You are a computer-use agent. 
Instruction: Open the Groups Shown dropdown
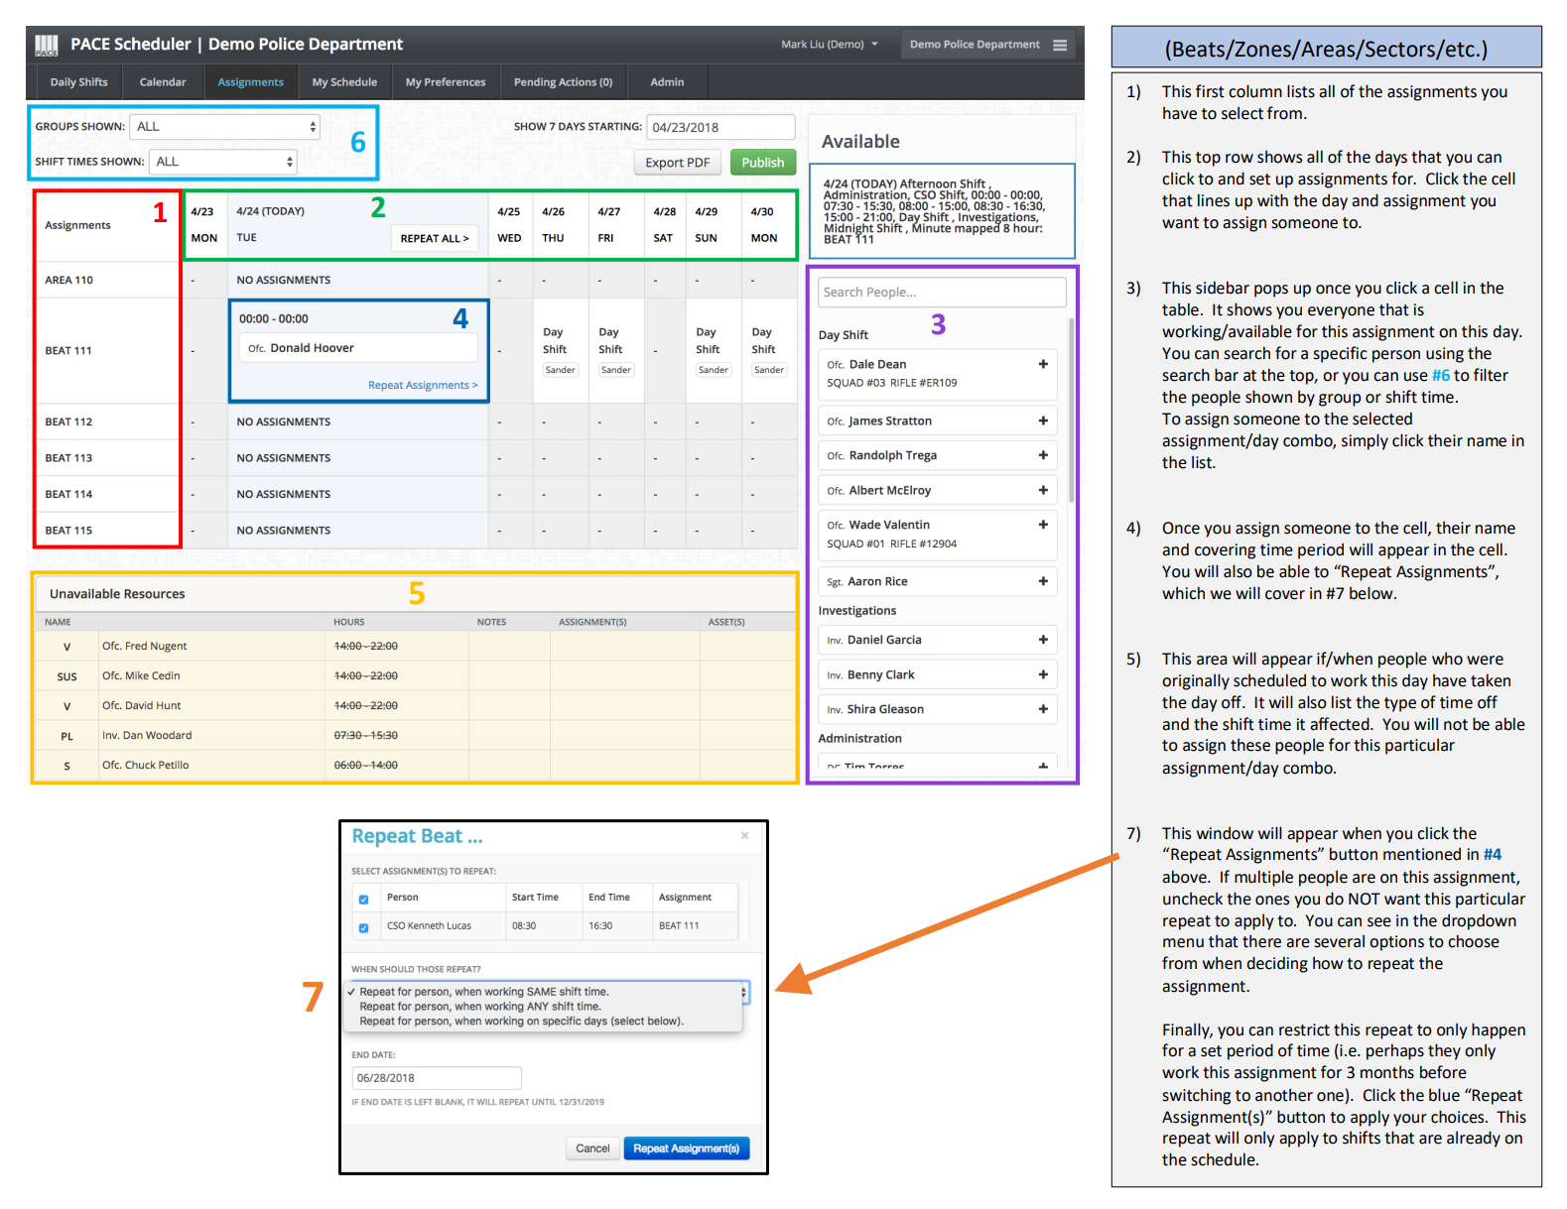pos(226,127)
